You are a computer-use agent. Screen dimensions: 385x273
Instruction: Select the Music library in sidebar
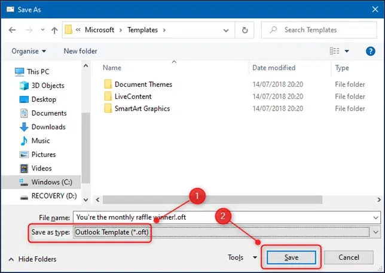[x=41, y=141]
